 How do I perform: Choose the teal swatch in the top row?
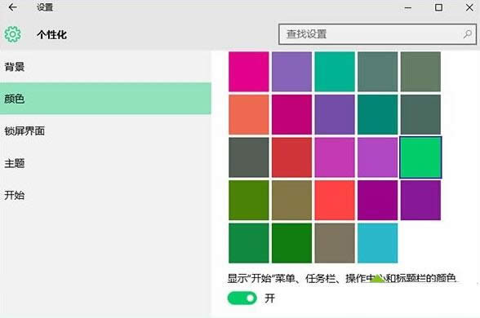click(335, 72)
